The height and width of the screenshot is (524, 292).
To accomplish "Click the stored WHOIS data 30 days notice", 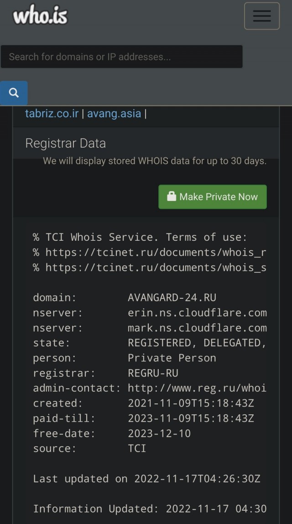I will point(155,161).
